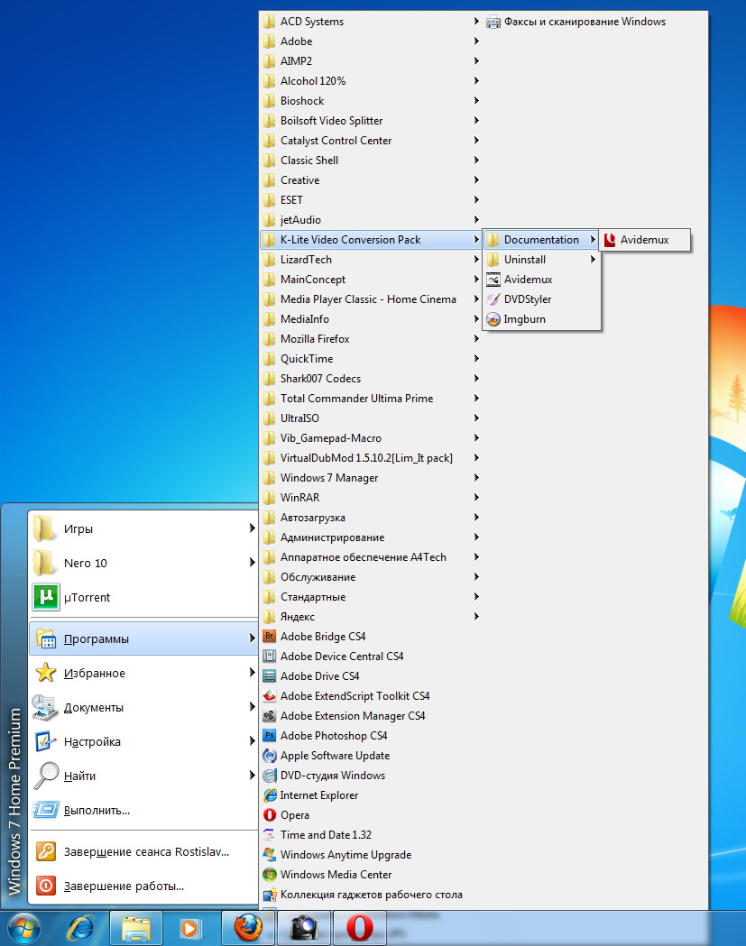Expand the ACD Systems submenu arrow

[476, 21]
